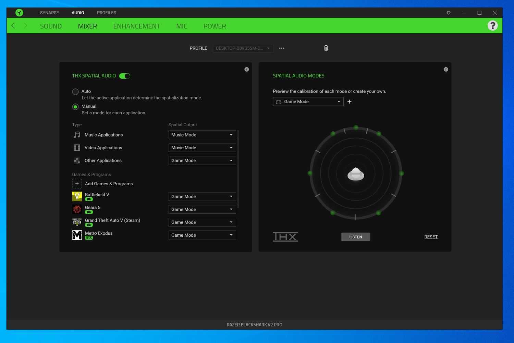Click the top center speaker dot
Screen dimensions: 514x343
click(356, 128)
